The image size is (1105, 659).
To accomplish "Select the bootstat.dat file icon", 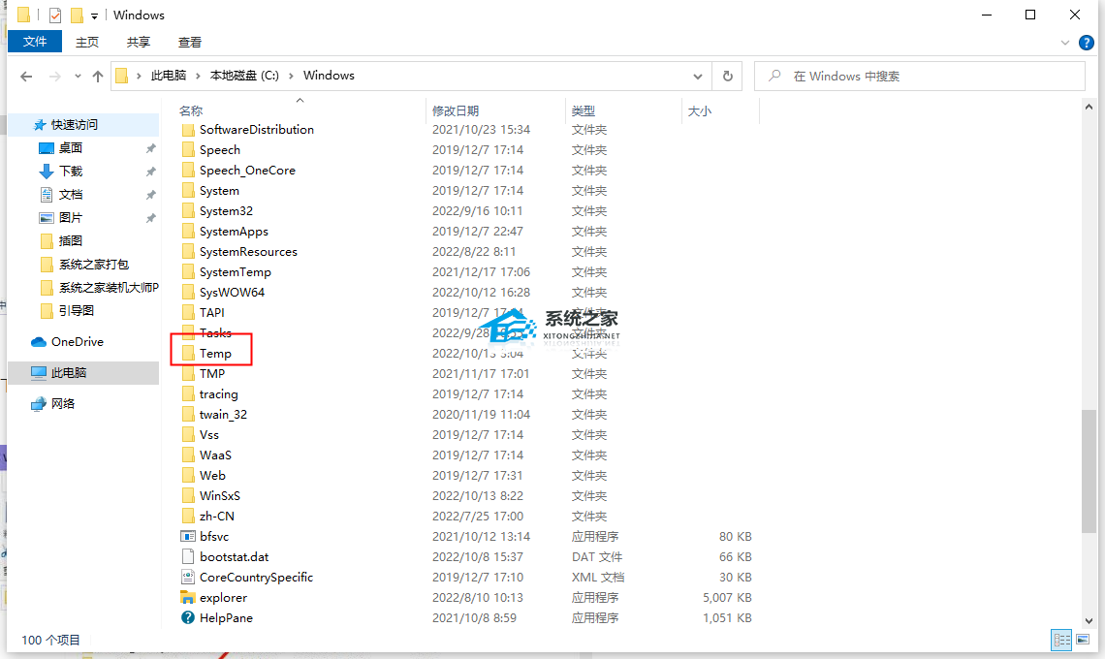I will (x=188, y=557).
